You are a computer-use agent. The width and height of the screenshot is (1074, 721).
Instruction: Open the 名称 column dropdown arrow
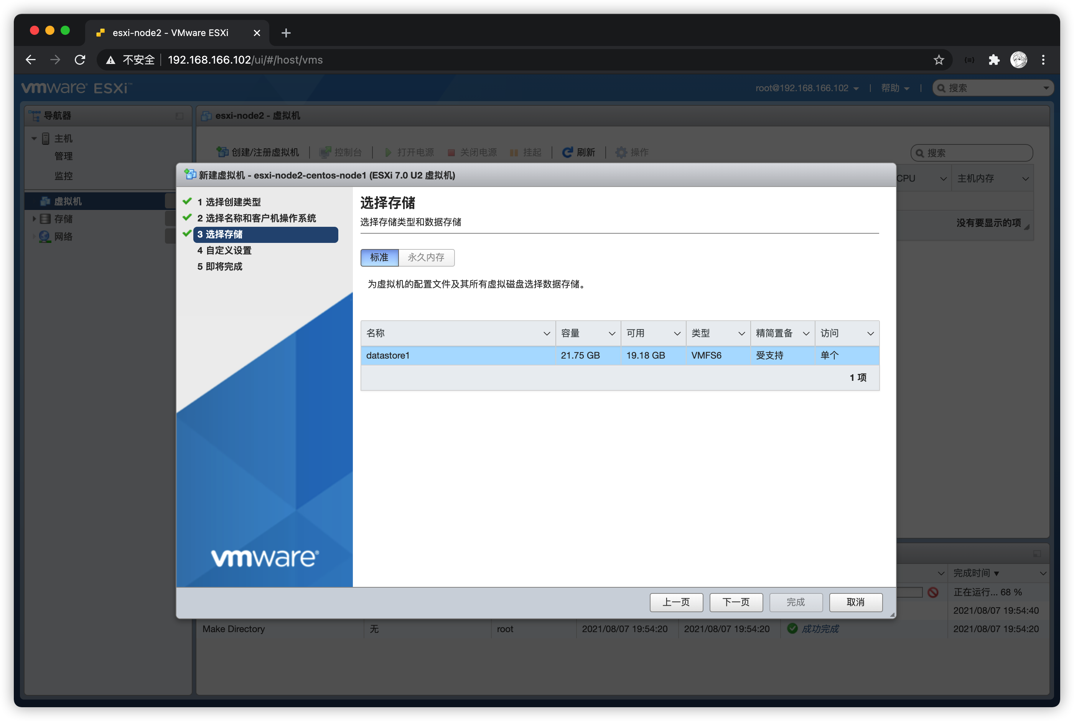point(547,334)
